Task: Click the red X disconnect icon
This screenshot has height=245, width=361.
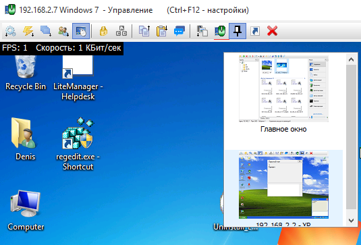Action: [x=272, y=31]
